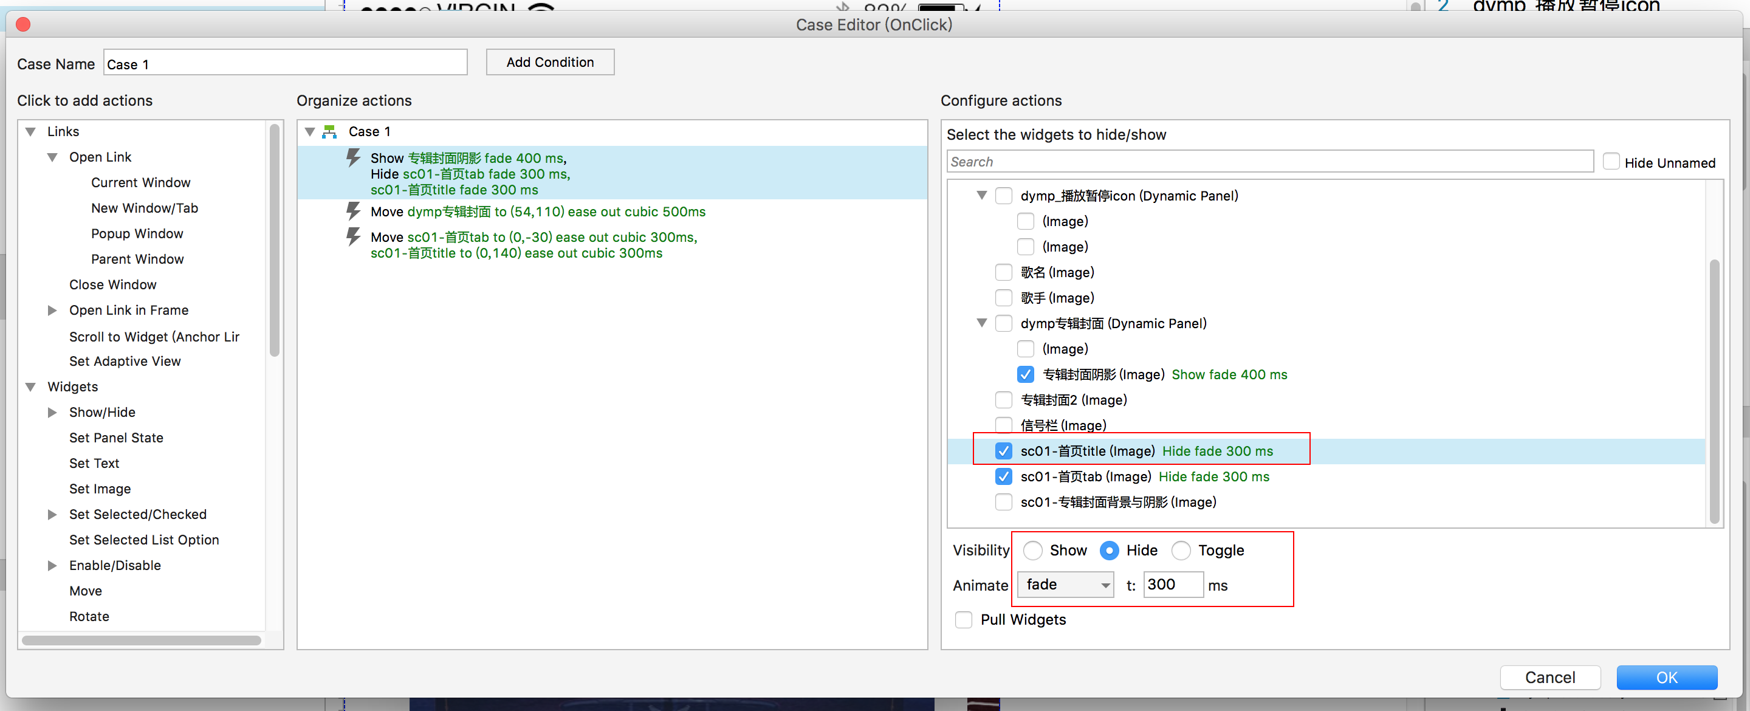Add the Rotate action
The height and width of the screenshot is (711, 1750).
tap(88, 617)
